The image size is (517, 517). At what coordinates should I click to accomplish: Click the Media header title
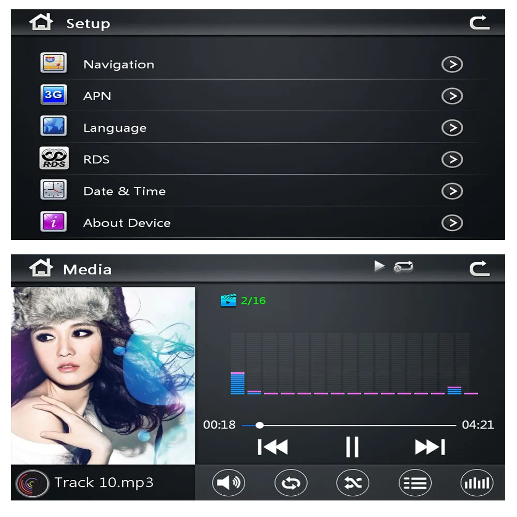click(x=87, y=270)
